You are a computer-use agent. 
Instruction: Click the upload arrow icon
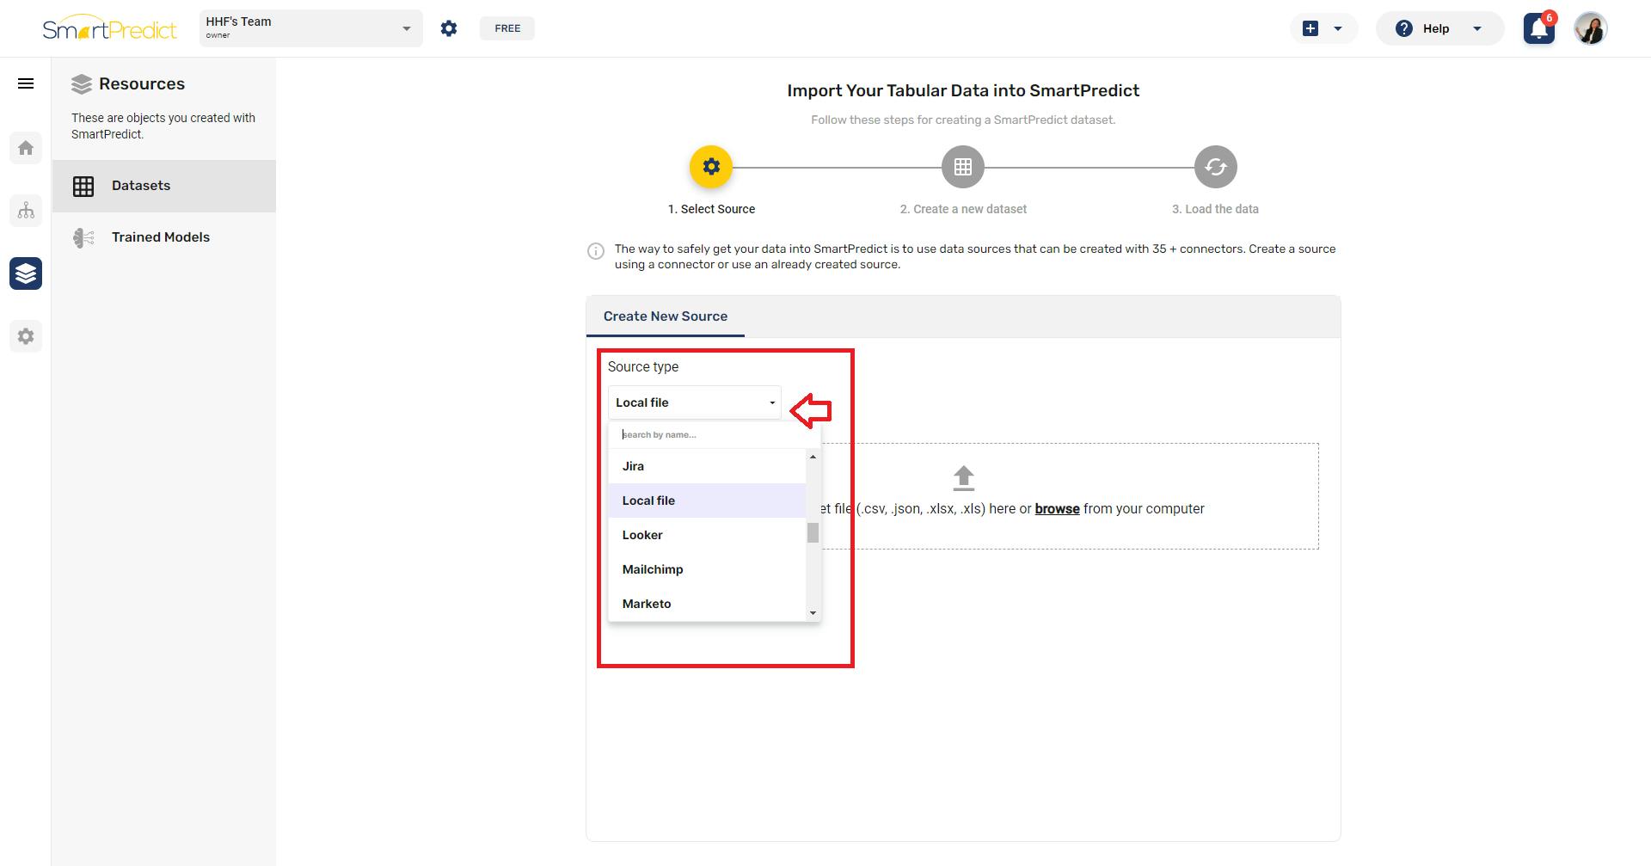(963, 478)
